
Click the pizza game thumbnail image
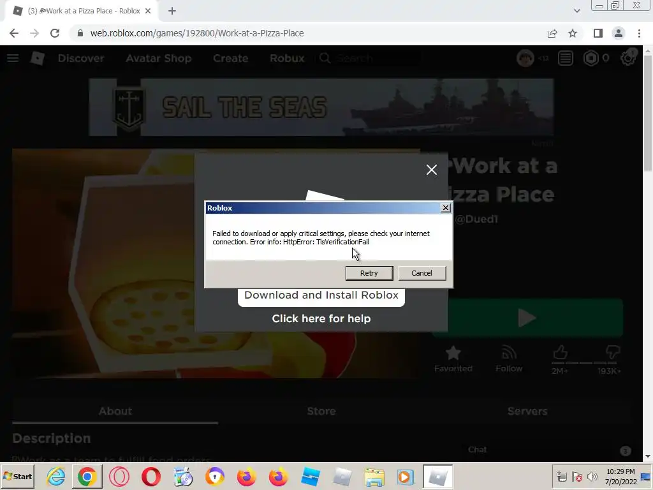pos(104,264)
